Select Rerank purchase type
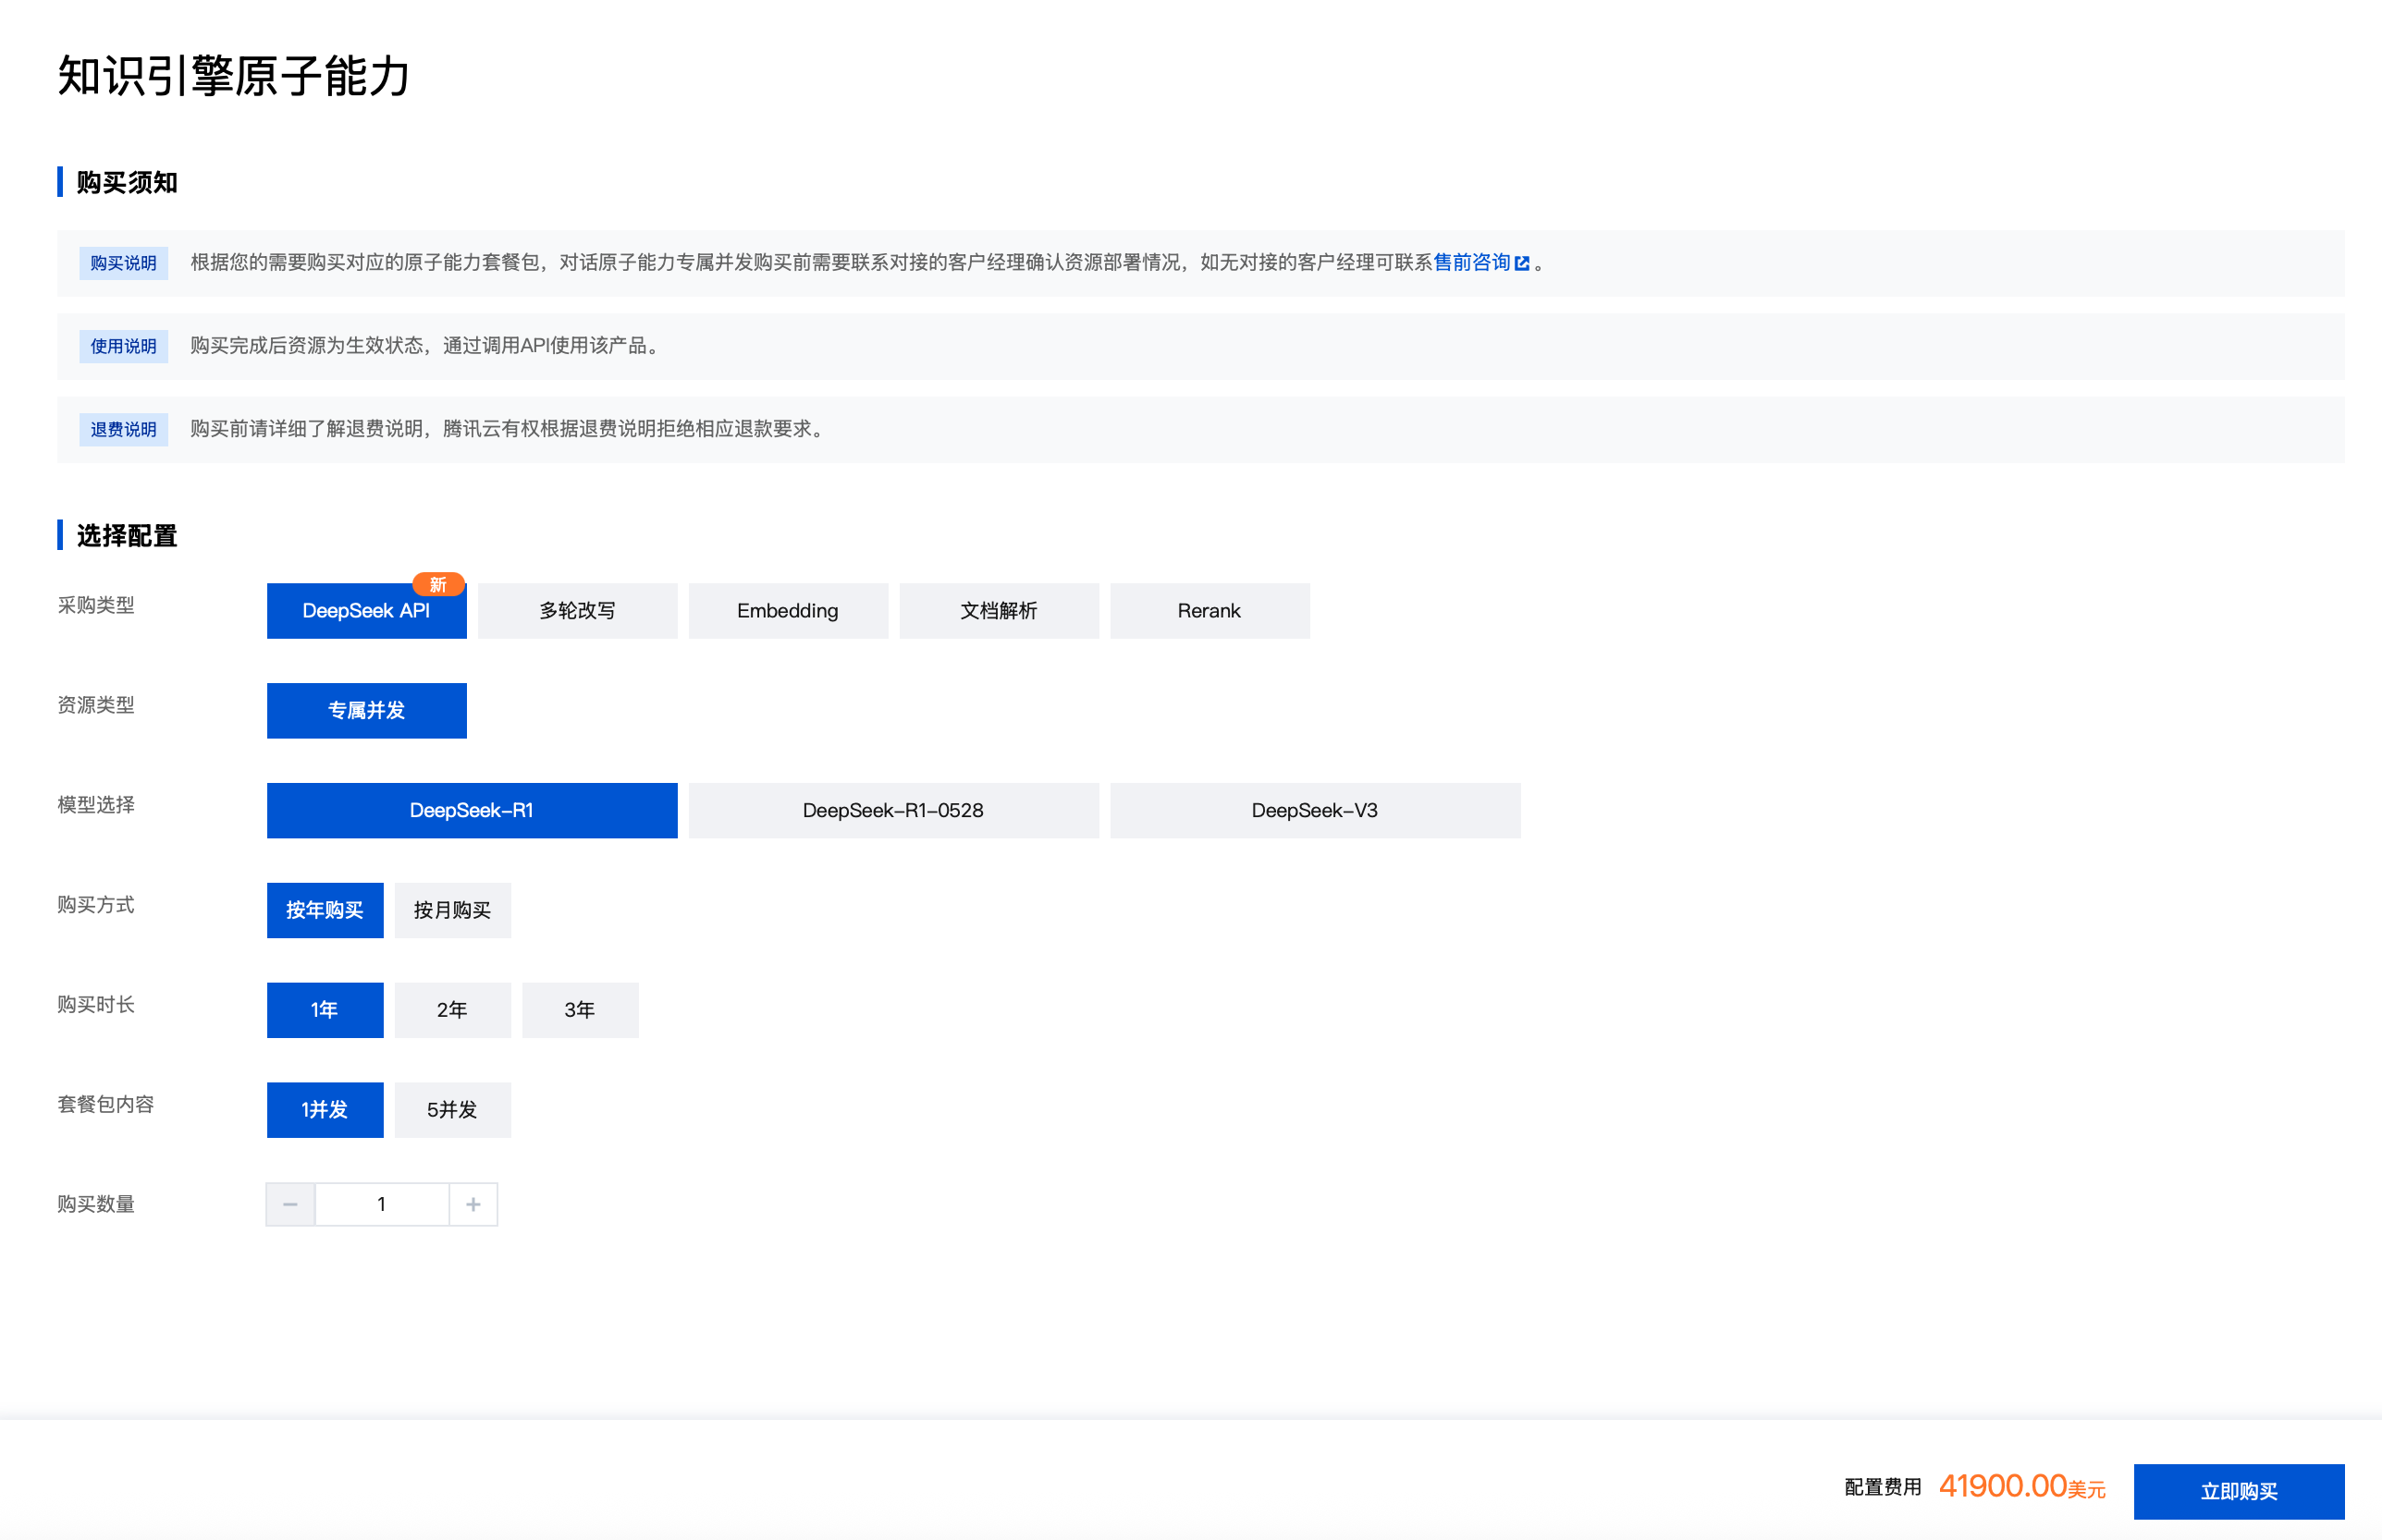 click(1209, 611)
